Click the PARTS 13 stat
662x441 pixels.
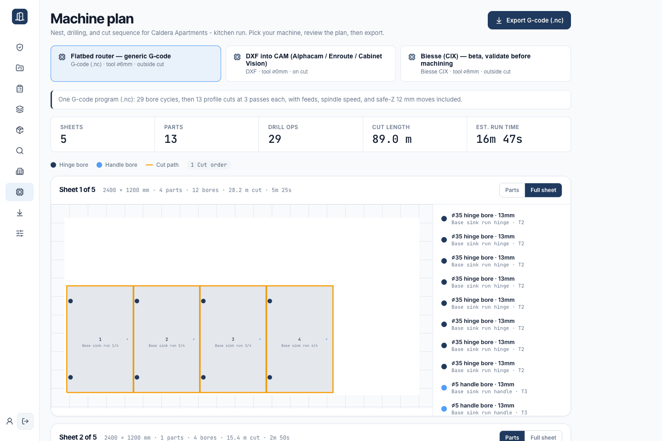click(206, 134)
